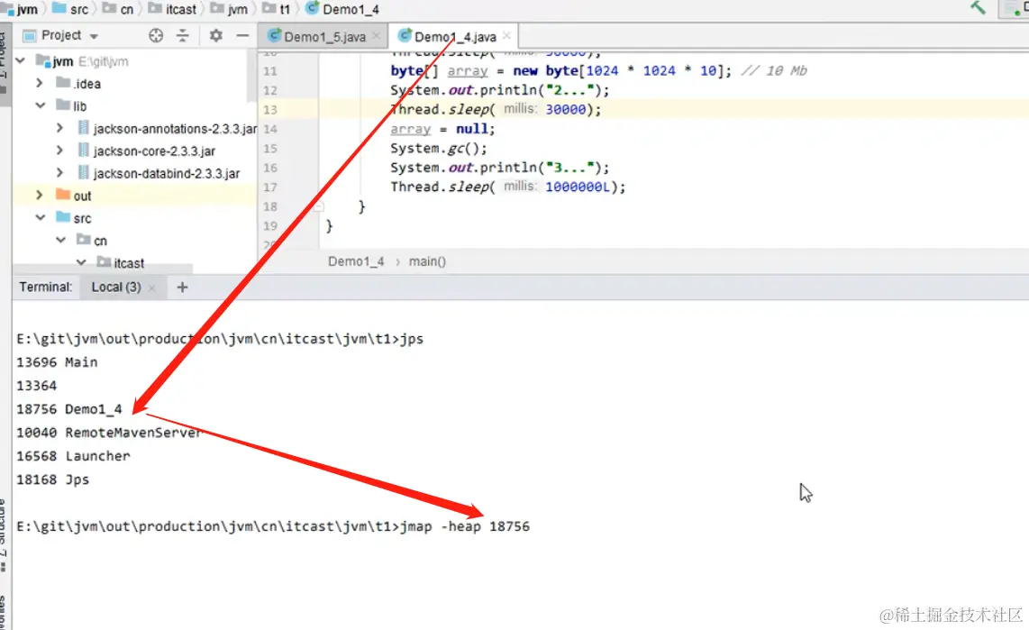This screenshot has height=630, width=1029.
Task: Click the locate/scroll-from-source target icon
Action: pos(156,35)
